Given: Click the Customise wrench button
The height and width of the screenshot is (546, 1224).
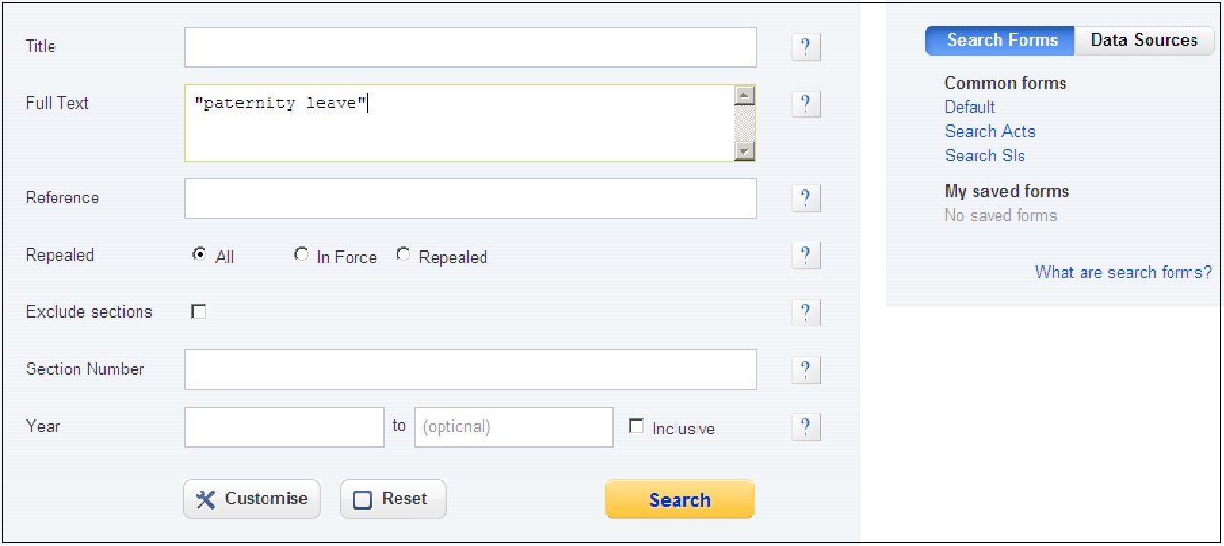Looking at the screenshot, I should coord(252,499).
